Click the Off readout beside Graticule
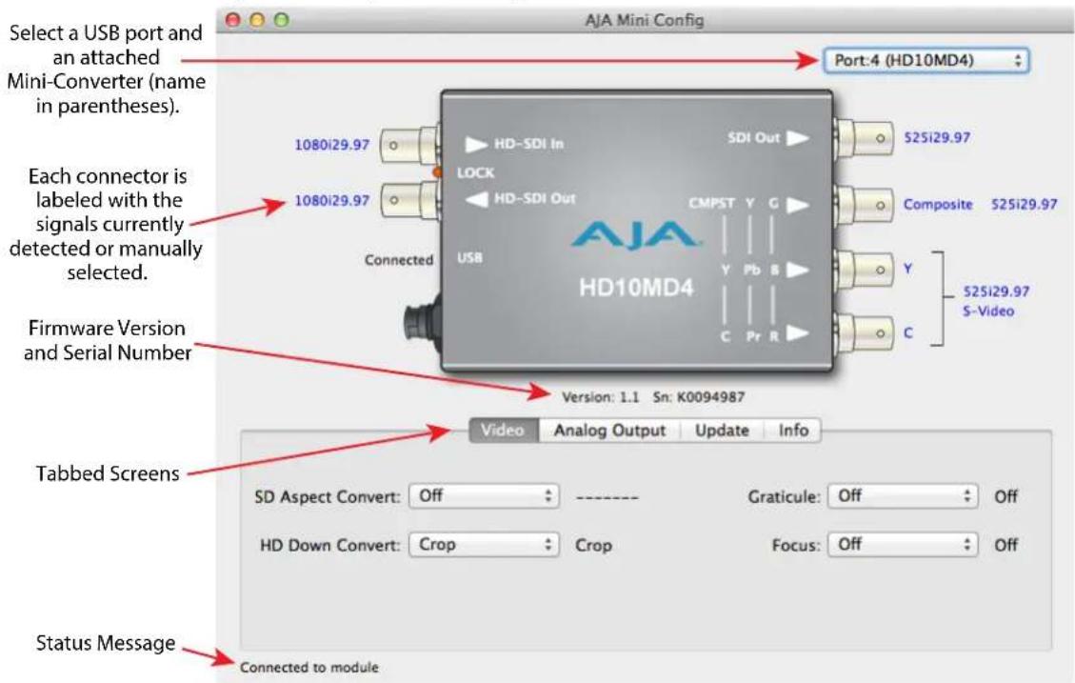 [x=1005, y=495]
